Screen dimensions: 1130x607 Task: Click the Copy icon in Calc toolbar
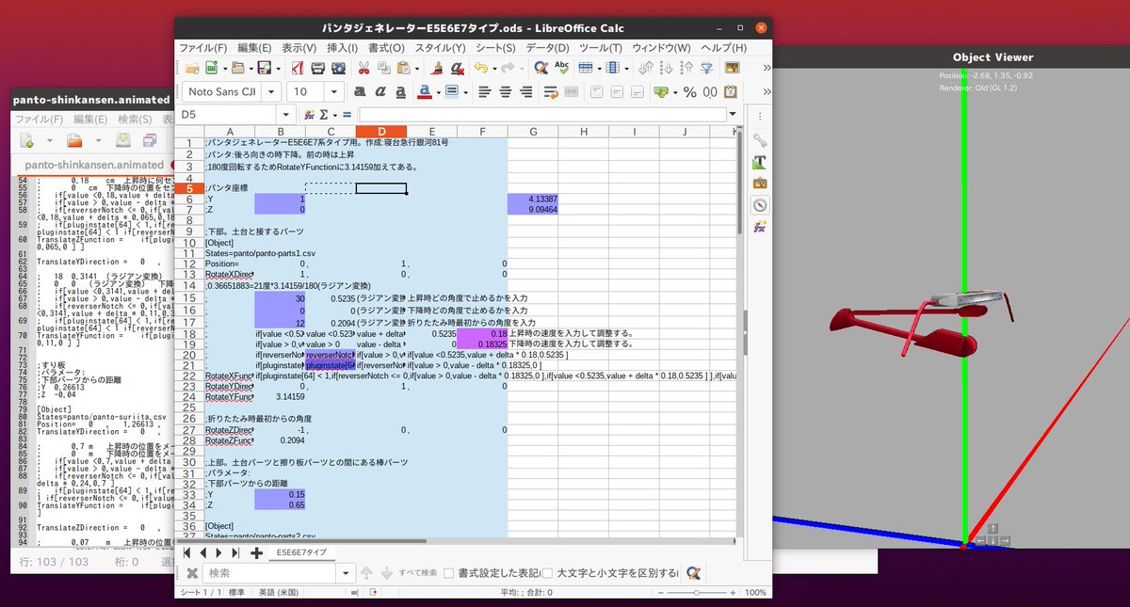[x=384, y=68]
